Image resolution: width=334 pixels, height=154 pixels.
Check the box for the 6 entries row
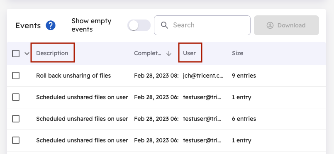(16, 119)
